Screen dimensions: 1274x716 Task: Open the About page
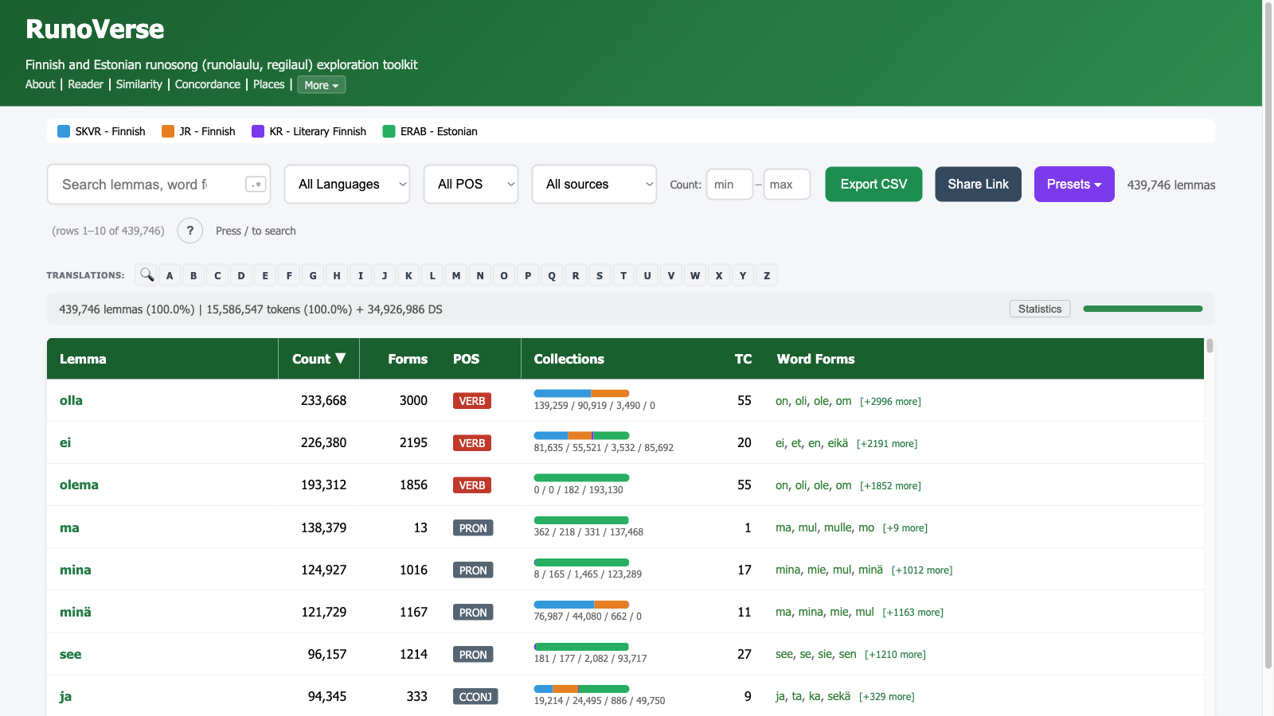point(41,84)
